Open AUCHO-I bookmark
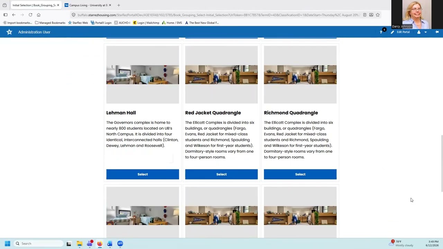 coord(122,23)
